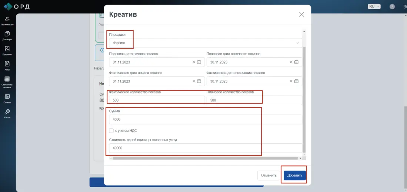Click the help question mark icon
Screen dimensions: 407x192
coord(392,7)
